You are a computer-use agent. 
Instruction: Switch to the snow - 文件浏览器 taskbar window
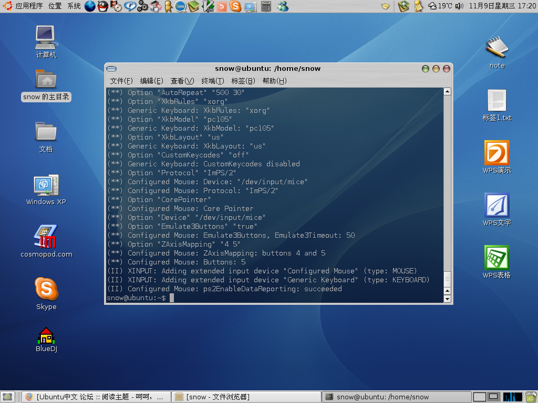point(246,397)
